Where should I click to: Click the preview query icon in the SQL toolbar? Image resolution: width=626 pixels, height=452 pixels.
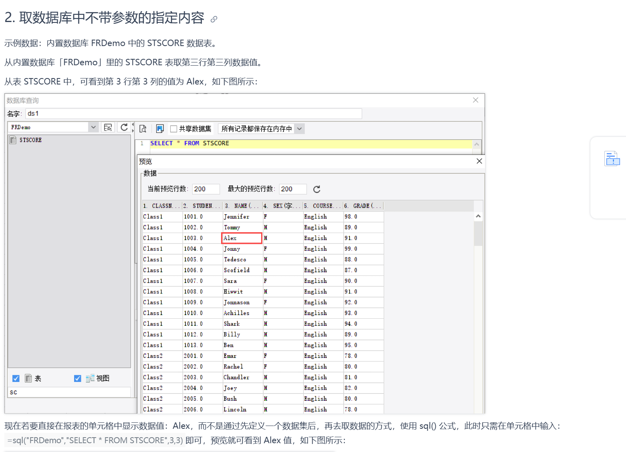[x=143, y=129]
